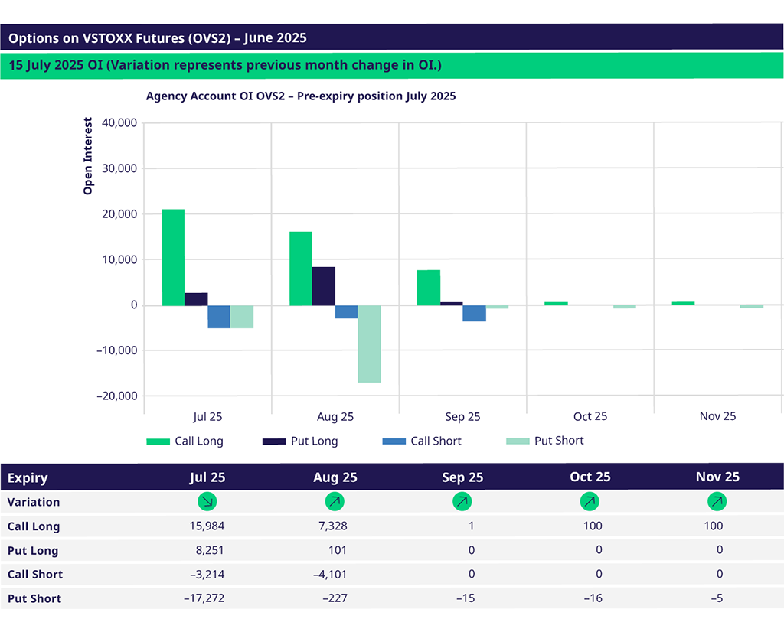Image resolution: width=784 pixels, height=632 pixels.
Task: Select the Jul 25 Put Short value −17,272
Action: pyautogui.click(x=204, y=598)
